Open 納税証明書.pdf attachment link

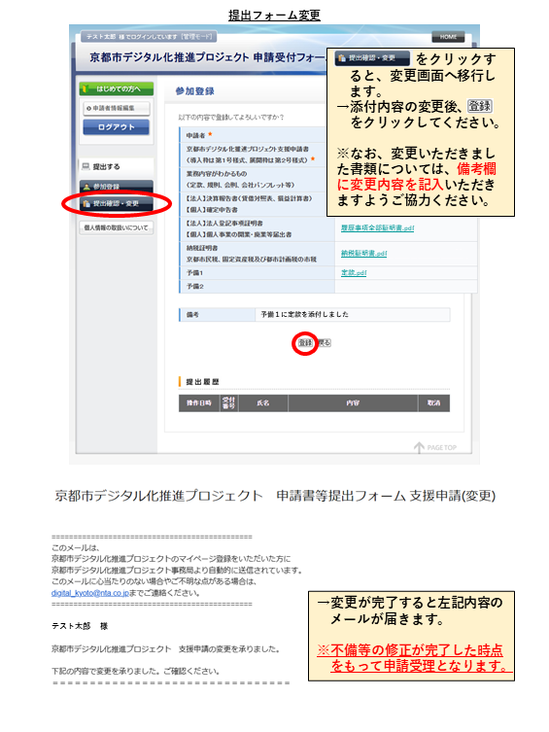click(x=363, y=253)
